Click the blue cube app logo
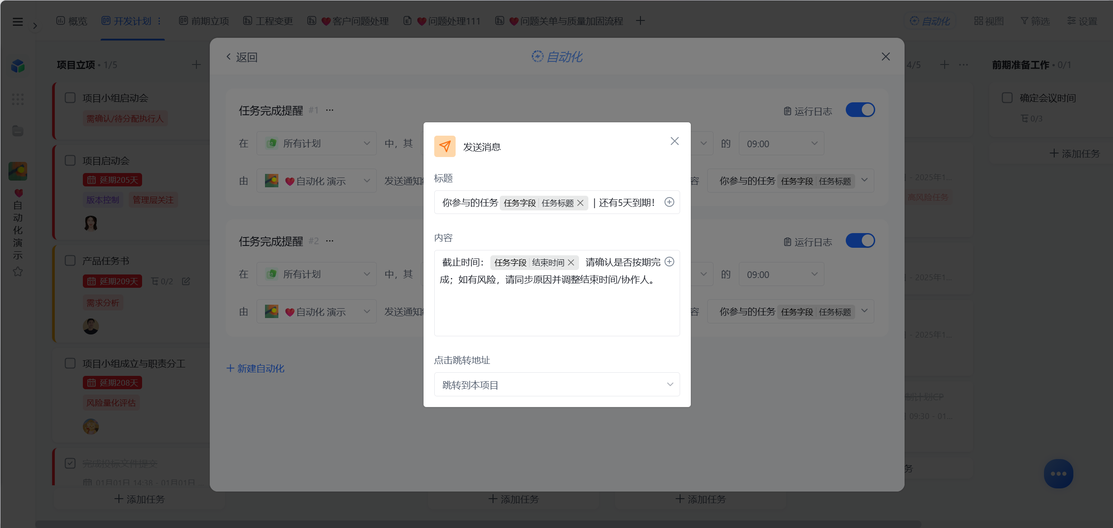 point(18,66)
